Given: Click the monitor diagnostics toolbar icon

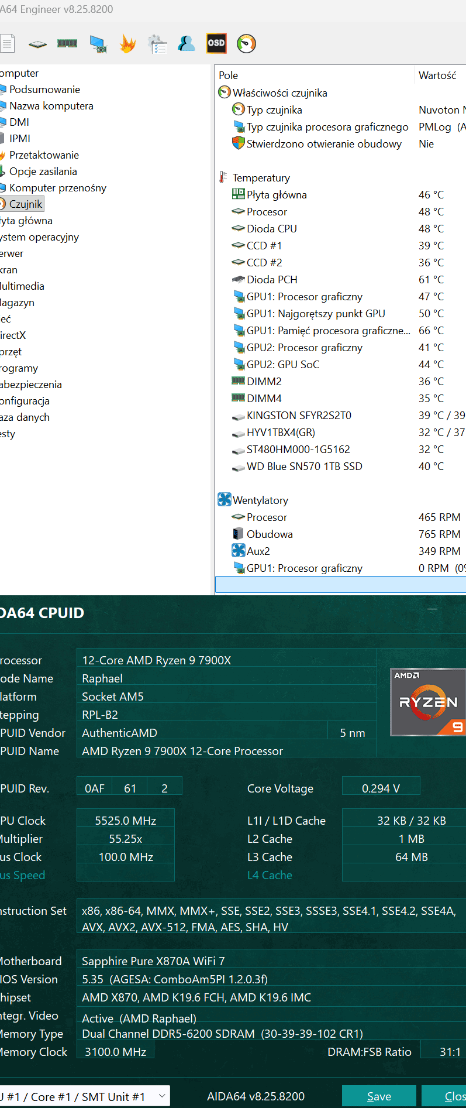Looking at the screenshot, I should click(98, 44).
